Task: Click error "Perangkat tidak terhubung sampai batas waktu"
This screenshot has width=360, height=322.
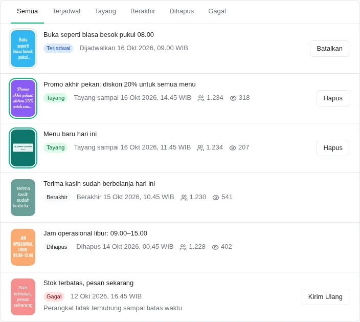Action: pos(112,308)
